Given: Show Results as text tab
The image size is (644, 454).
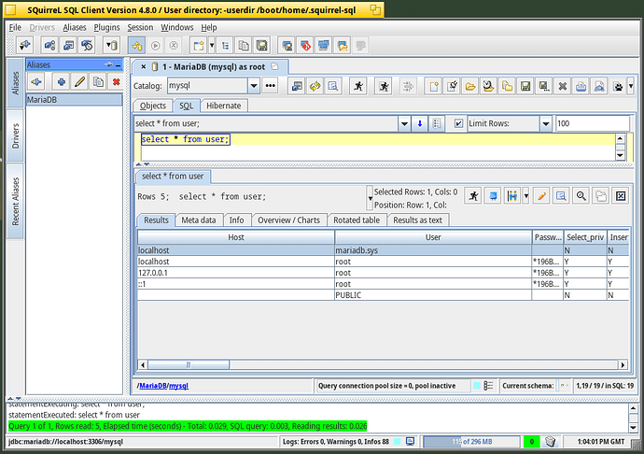Looking at the screenshot, I should coord(418,220).
